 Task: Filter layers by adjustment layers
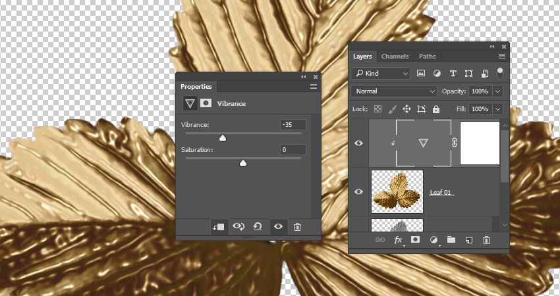437,73
